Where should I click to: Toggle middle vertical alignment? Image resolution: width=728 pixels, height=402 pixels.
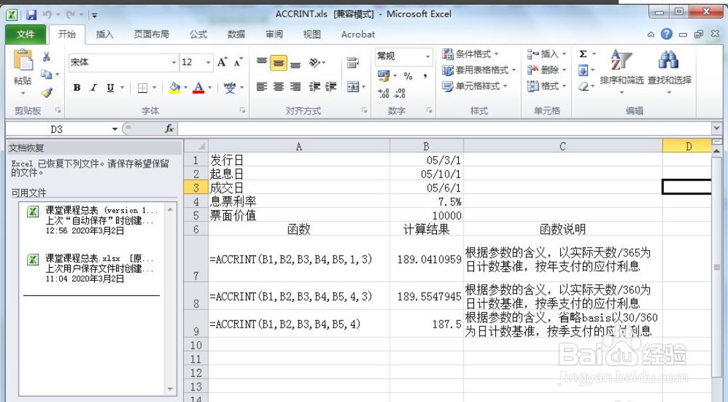(x=278, y=62)
